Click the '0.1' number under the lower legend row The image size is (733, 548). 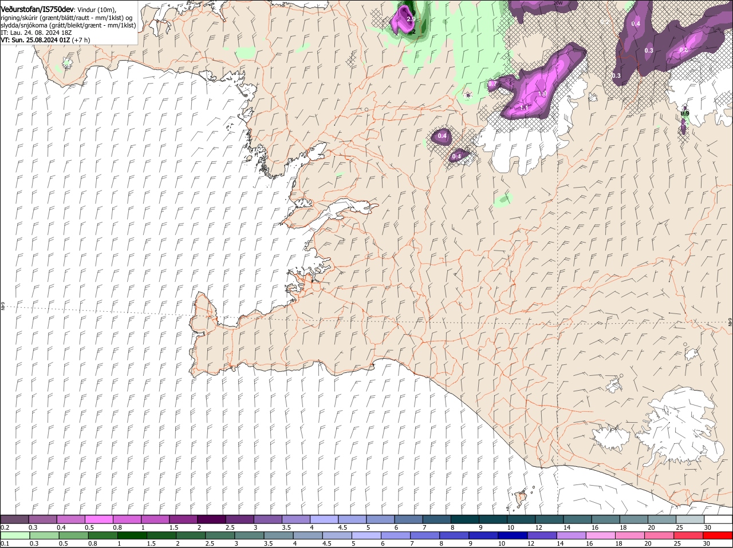(5, 543)
